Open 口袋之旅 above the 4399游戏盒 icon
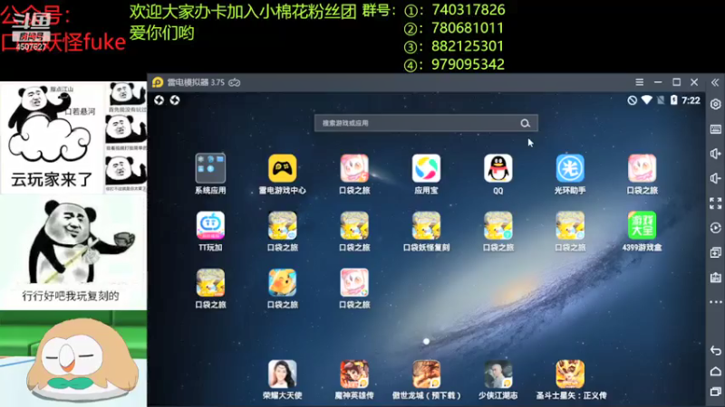This screenshot has height=407, width=725. [x=642, y=169]
